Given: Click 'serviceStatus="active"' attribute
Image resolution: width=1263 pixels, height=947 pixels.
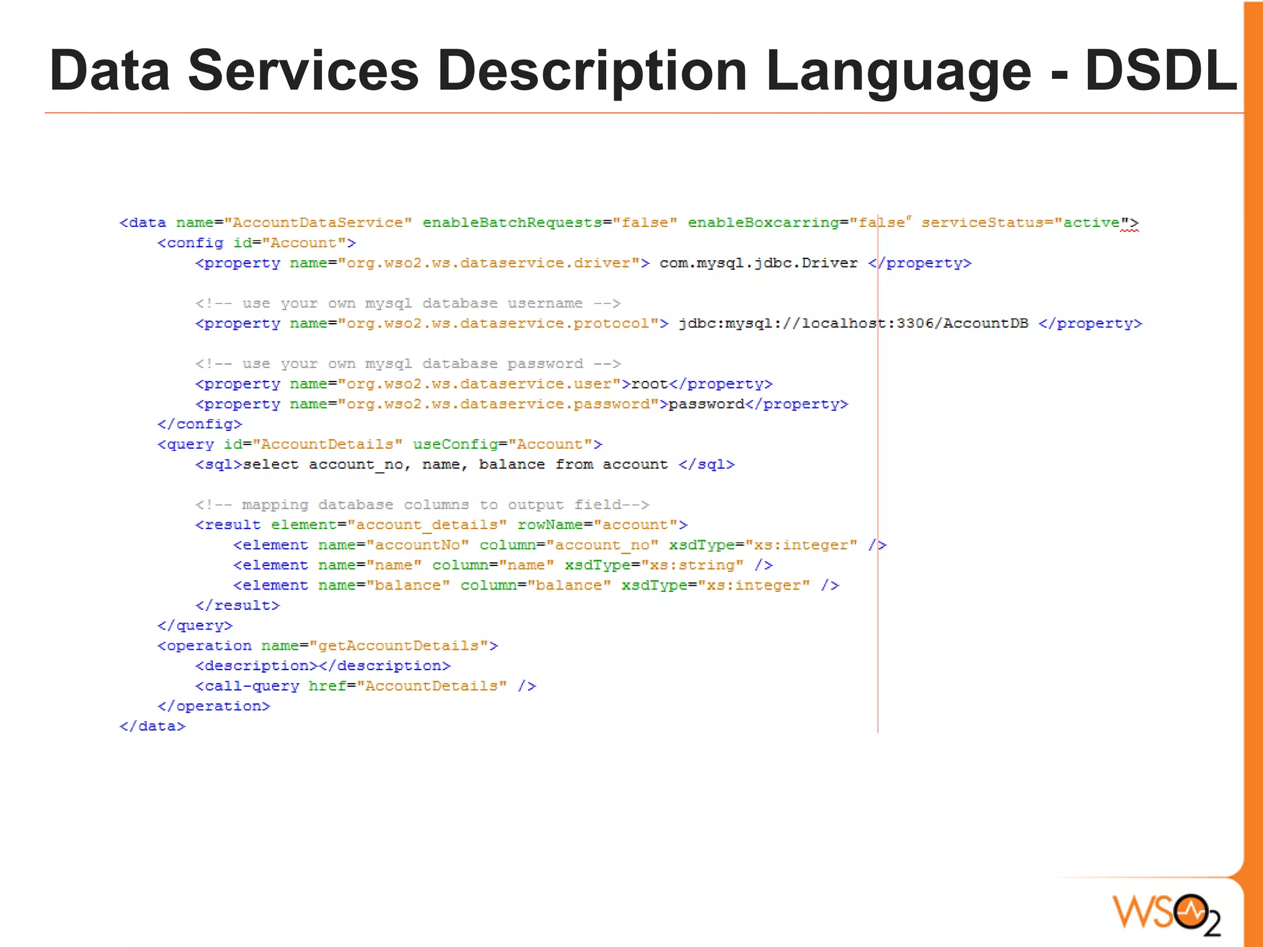Looking at the screenshot, I should tap(1025, 223).
